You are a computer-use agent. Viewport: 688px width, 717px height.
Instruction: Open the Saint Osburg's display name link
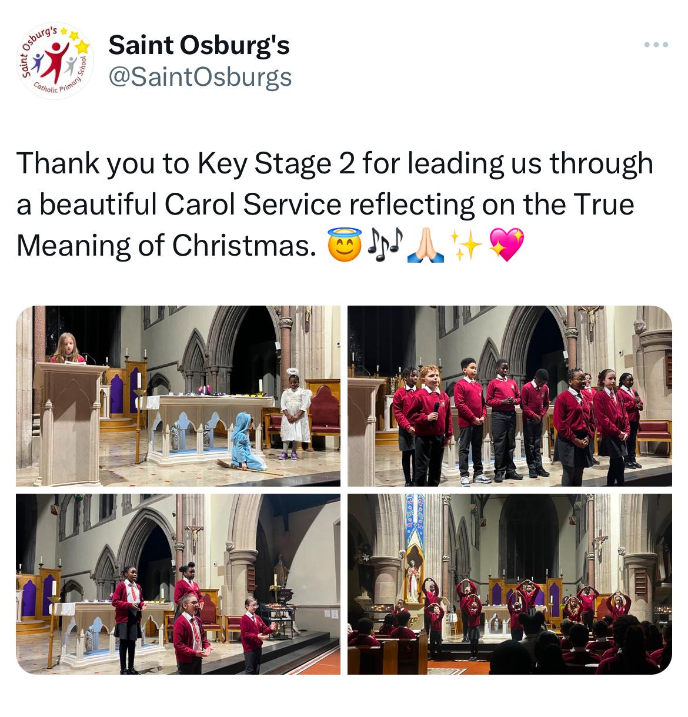pos(199,45)
